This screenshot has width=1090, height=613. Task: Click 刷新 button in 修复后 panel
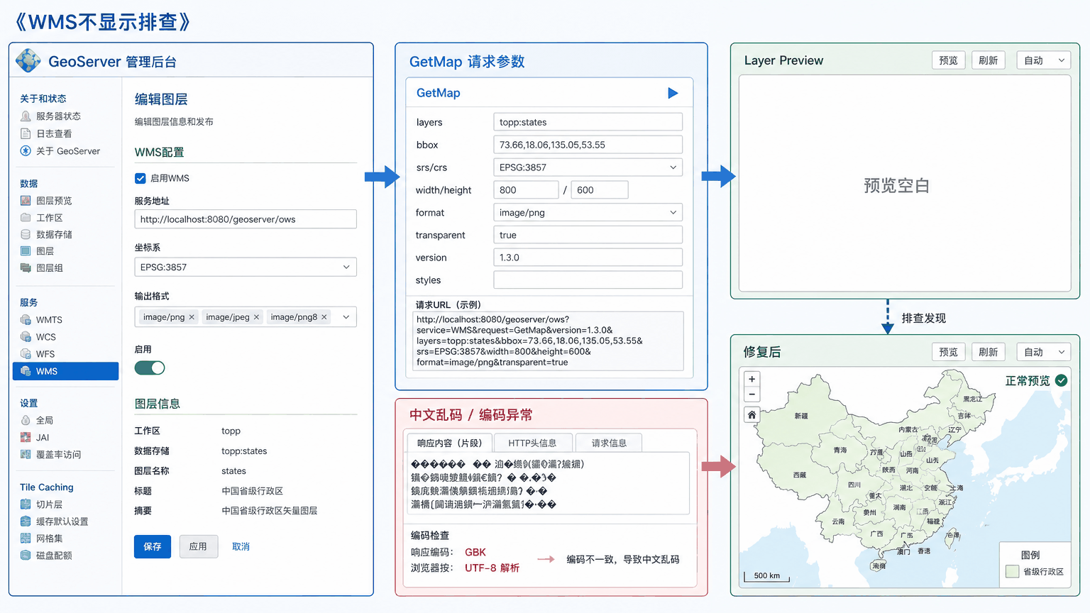(x=988, y=352)
